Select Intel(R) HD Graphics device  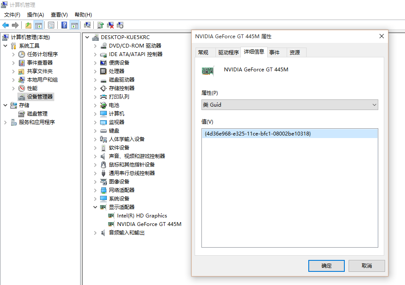tap(142, 216)
